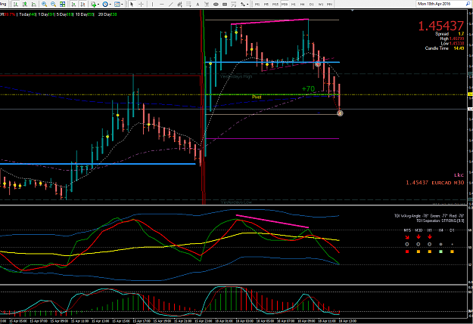This screenshot has width=473, height=324.
Task: Switch to the M30 timeframe
Action: pos(284,5)
